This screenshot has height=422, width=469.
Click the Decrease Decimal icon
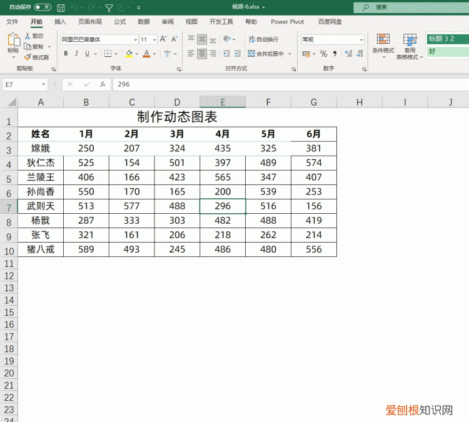(x=360, y=54)
